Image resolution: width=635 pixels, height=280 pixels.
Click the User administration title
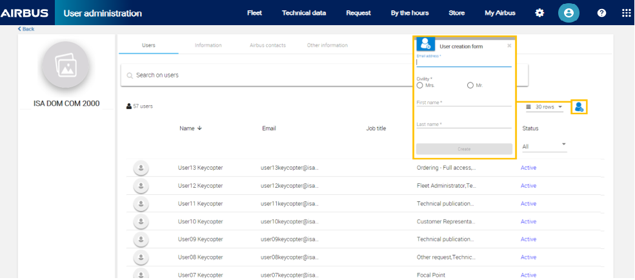[x=103, y=14]
